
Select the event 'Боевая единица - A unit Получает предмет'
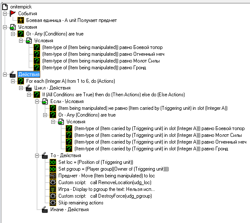coord(71,20)
